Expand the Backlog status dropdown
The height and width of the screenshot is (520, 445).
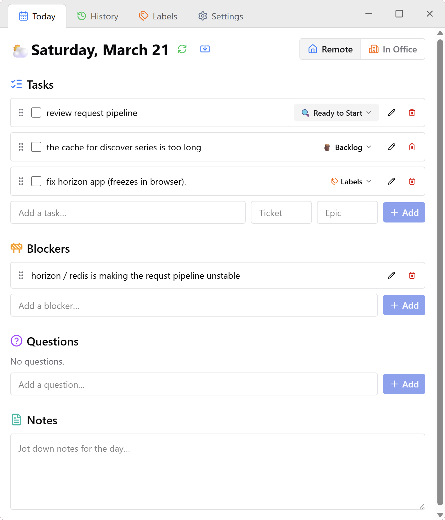point(348,147)
